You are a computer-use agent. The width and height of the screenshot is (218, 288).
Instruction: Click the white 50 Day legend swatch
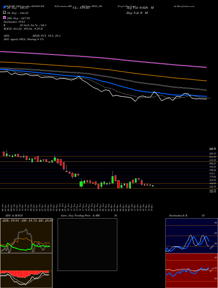coord(4,13)
